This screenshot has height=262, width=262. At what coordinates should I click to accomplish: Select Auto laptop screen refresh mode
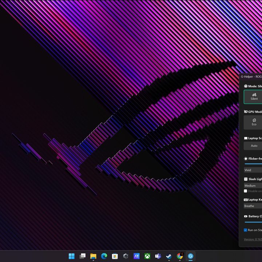click(253, 146)
